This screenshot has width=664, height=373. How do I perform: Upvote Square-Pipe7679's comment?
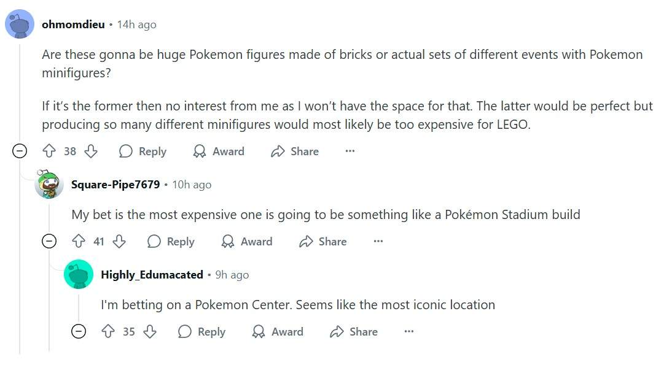(78, 242)
